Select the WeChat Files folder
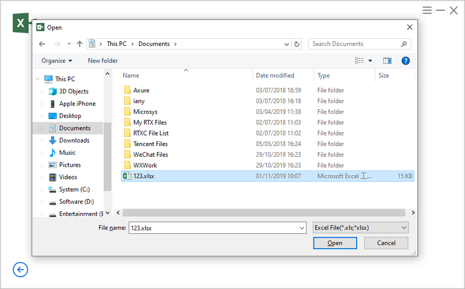 150,155
